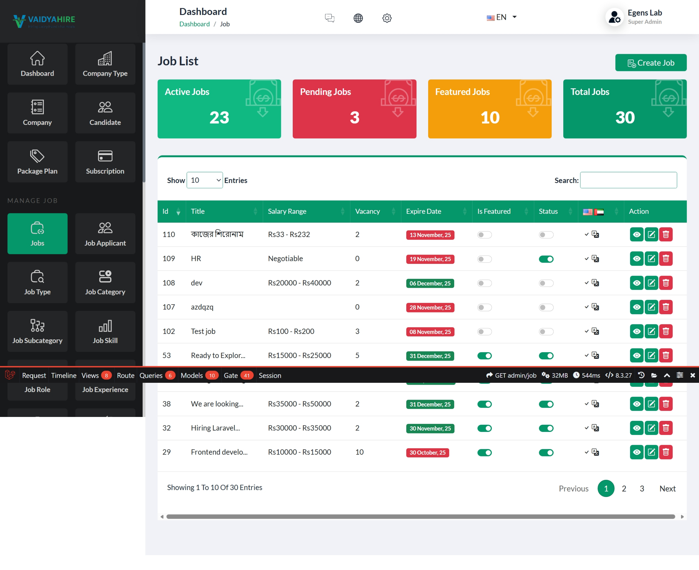Screen dimensions: 699x570
Task: Open debugbar history clock icon
Action: pyautogui.click(x=641, y=375)
